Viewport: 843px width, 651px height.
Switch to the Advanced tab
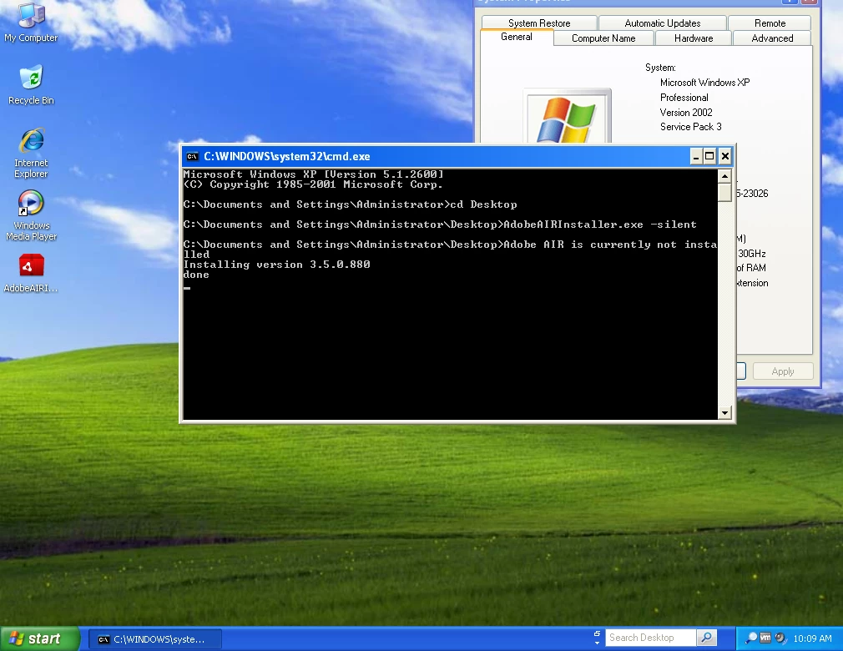pyautogui.click(x=772, y=38)
